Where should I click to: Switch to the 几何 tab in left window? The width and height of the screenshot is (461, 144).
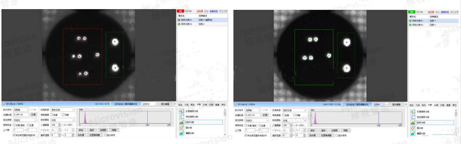coord(187,105)
